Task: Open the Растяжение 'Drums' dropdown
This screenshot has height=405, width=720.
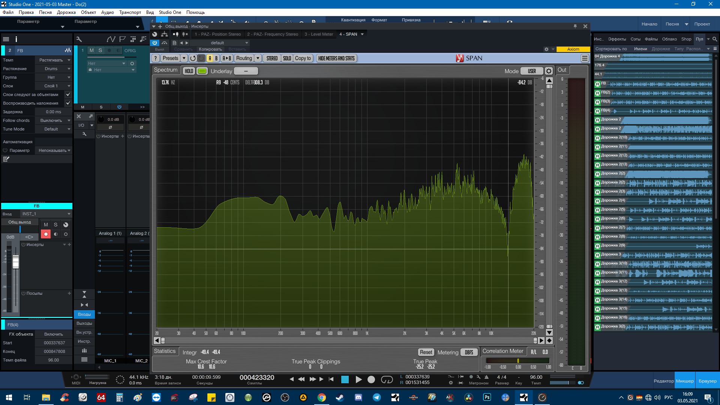Action: tap(53, 69)
